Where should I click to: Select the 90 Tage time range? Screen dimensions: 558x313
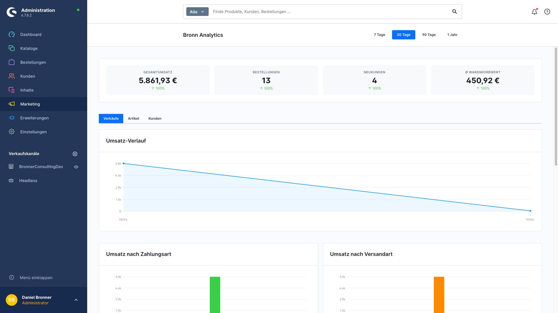(429, 35)
